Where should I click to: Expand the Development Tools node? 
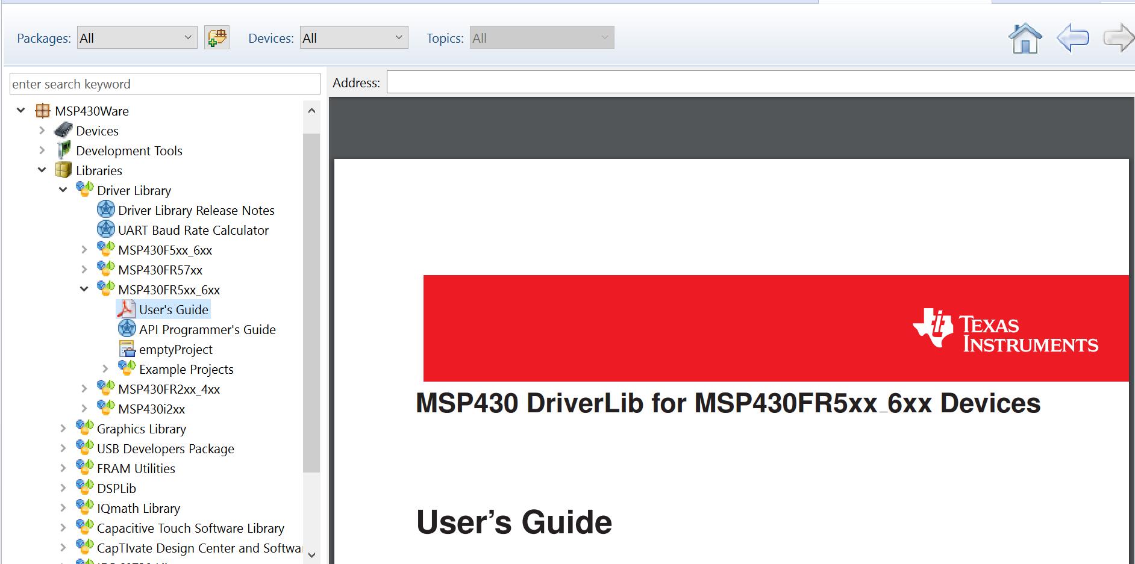tap(42, 150)
